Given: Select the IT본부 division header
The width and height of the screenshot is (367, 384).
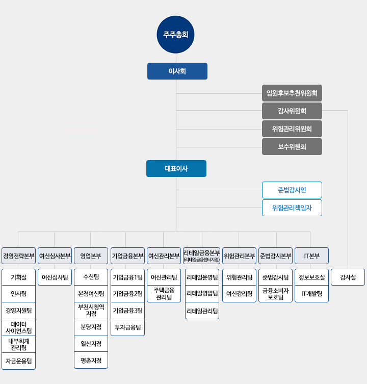Looking at the screenshot, I should tap(311, 256).
